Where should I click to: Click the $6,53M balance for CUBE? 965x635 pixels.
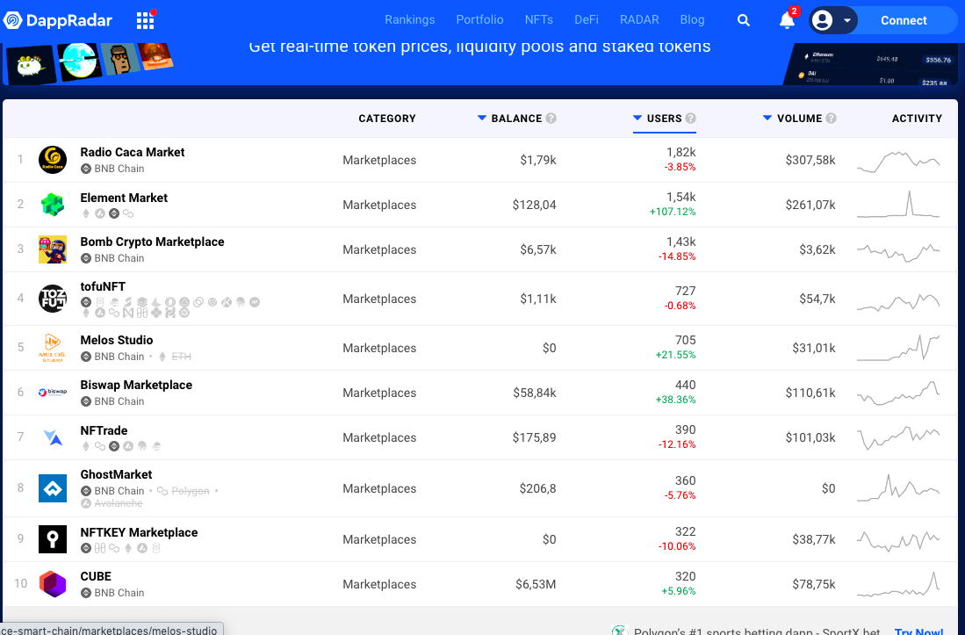pyautogui.click(x=536, y=585)
